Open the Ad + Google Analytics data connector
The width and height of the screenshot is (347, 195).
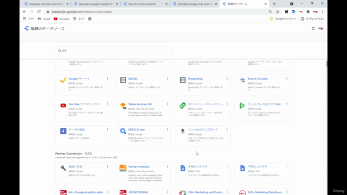(x=86, y=192)
